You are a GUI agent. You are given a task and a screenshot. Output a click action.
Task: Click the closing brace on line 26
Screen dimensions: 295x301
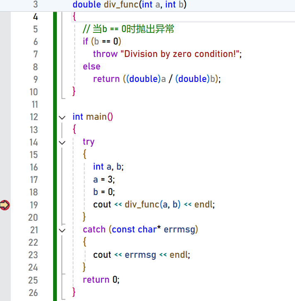(74, 292)
